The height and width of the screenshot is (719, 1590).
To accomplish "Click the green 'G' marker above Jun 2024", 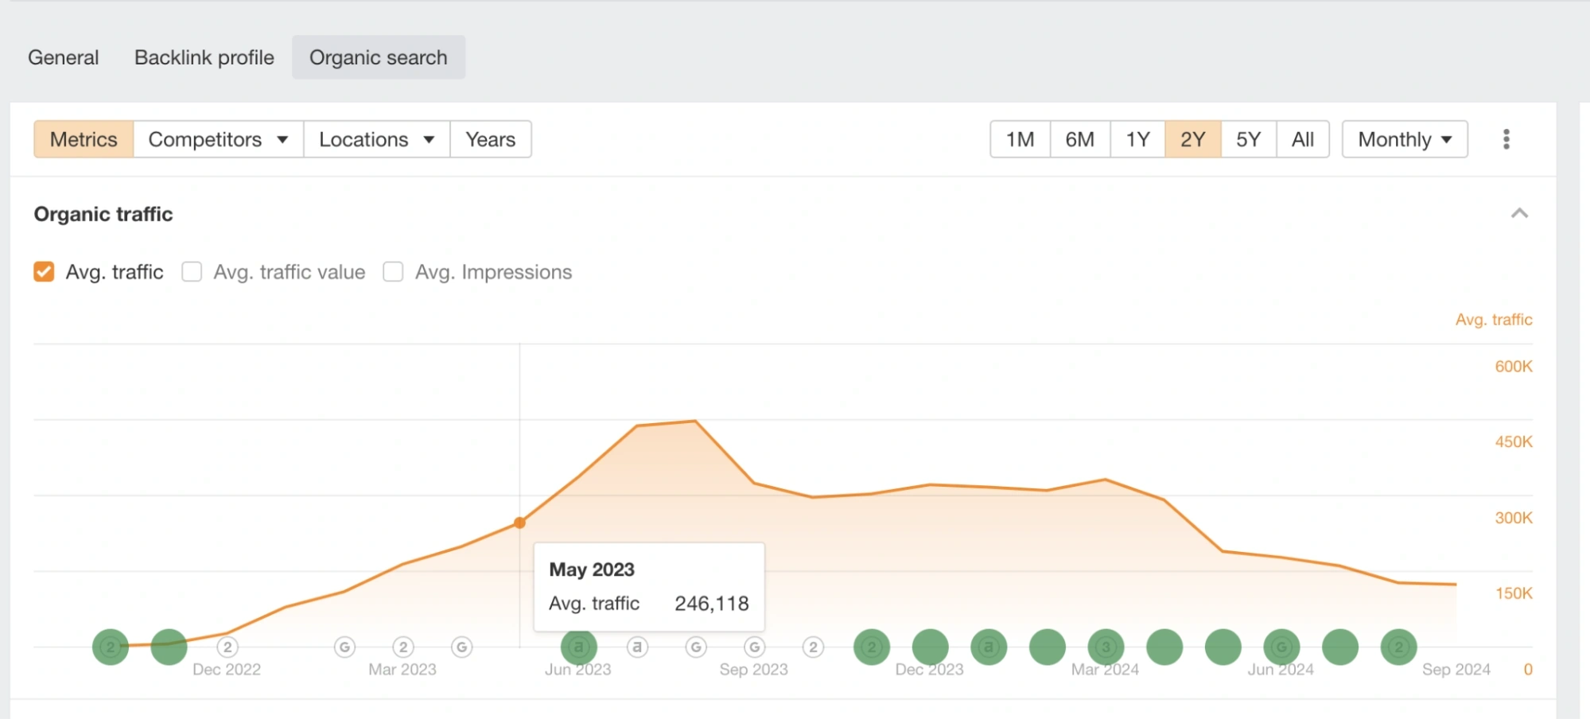I will click(x=1281, y=647).
